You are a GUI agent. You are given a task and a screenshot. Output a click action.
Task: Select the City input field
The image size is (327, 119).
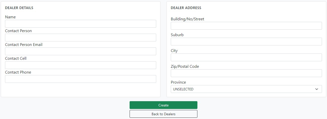tap(246, 57)
